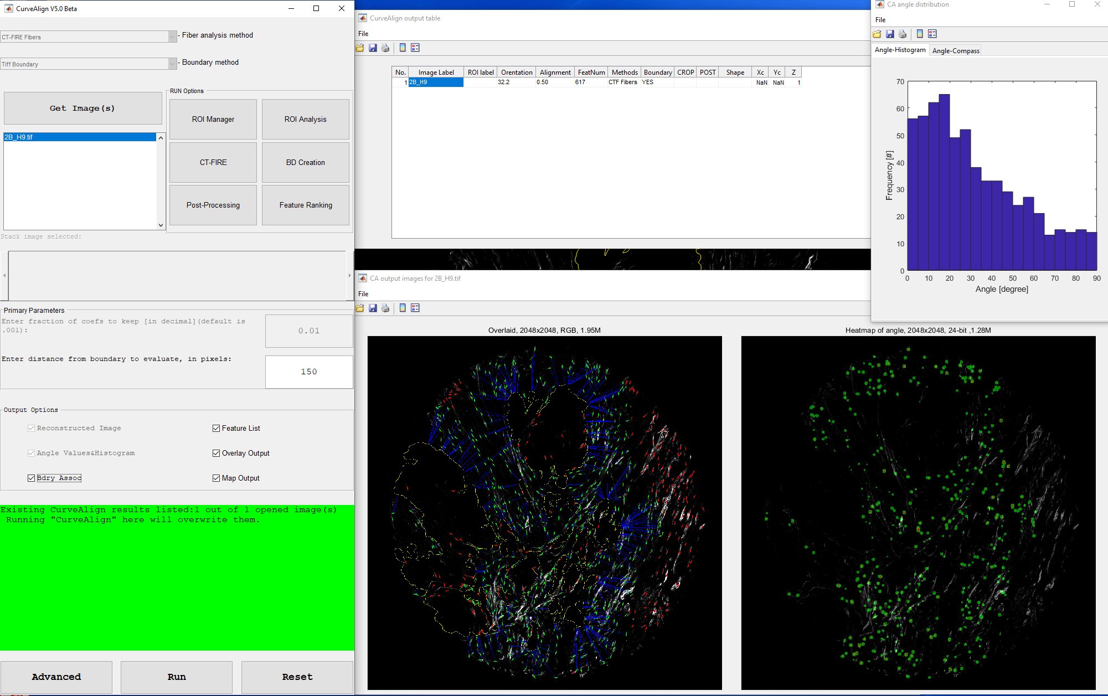Viewport: 1108px width, 696px height.
Task: Toggle the Bdry Assoc checkbox
Action: pos(32,478)
